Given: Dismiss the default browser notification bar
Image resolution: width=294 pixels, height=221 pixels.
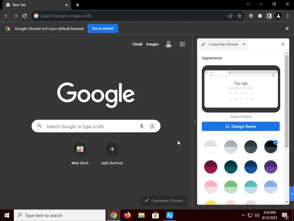Looking at the screenshot, I should pos(287,28).
